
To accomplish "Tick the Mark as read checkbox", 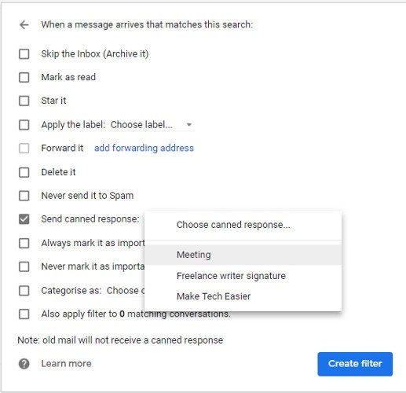I will point(24,77).
